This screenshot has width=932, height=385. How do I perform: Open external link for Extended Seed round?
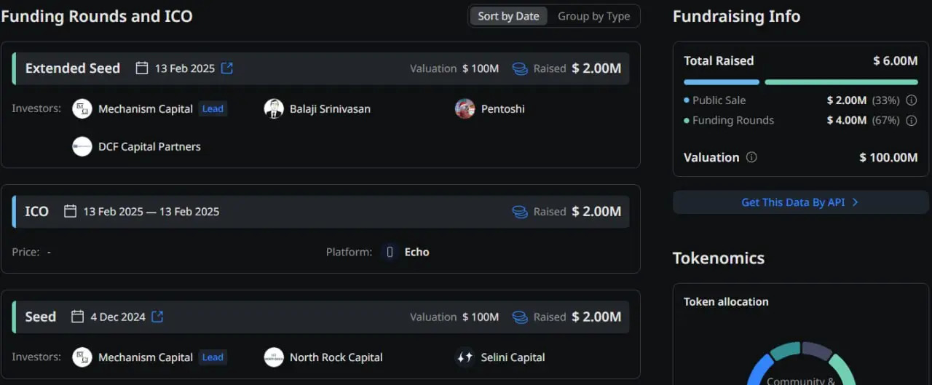point(227,68)
